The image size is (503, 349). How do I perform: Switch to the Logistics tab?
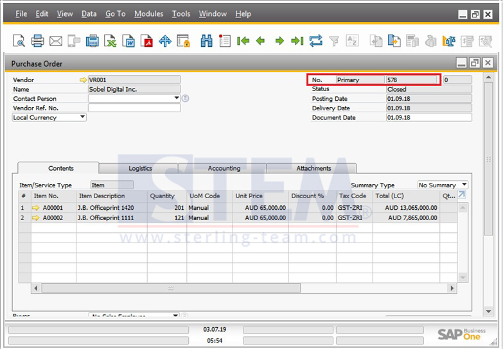click(139, 168)
